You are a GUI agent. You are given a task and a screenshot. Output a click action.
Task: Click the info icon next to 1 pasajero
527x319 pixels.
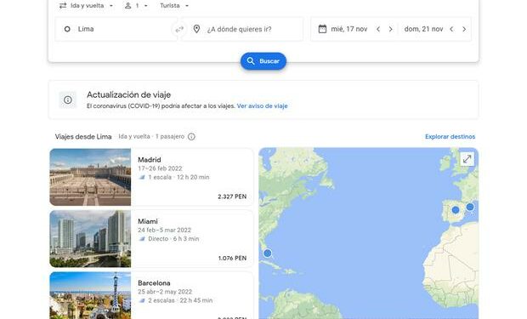point(191,137)
